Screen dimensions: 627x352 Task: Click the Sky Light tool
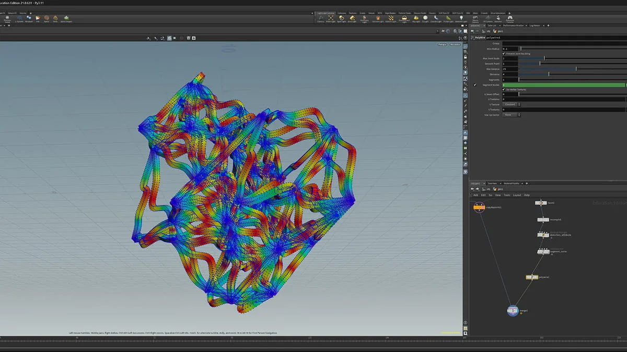coord(416,19)
